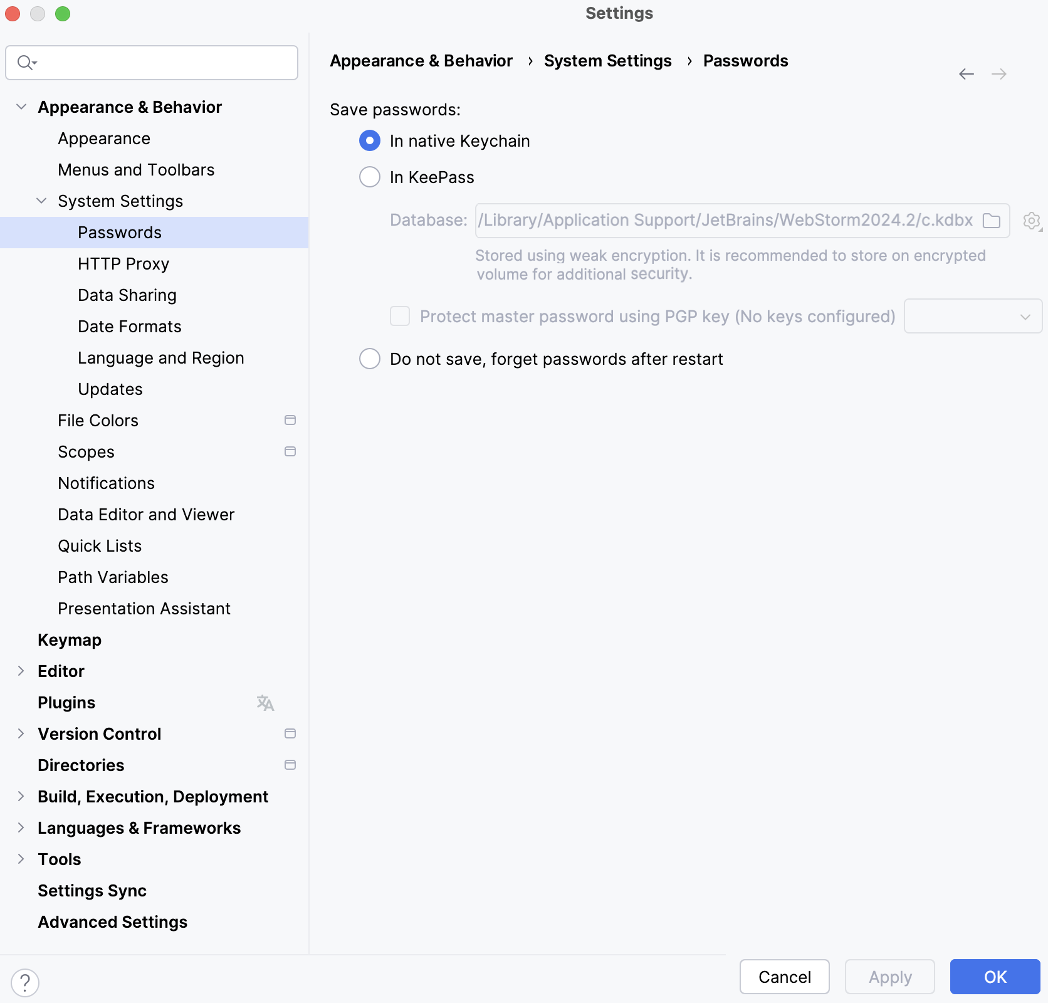
Task: Click the help question mark button
Action: (x=25, y=982)
